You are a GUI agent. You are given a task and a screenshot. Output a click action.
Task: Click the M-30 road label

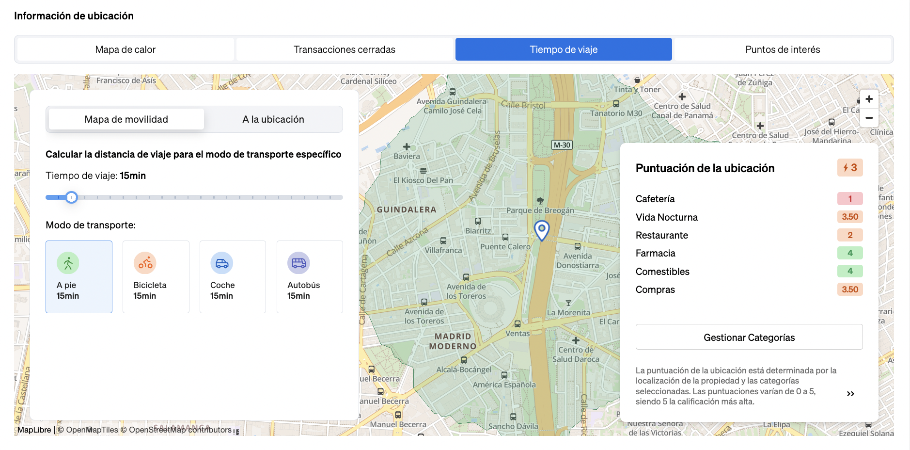(562, 145)
